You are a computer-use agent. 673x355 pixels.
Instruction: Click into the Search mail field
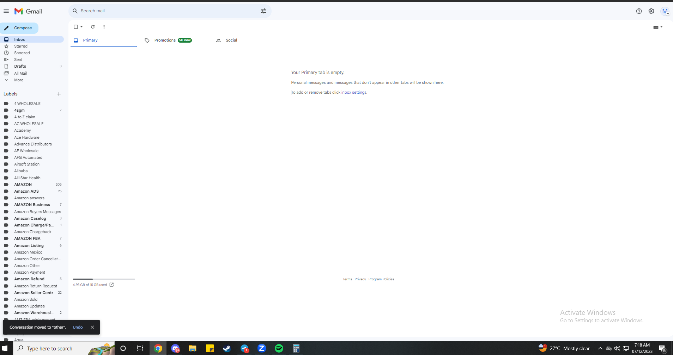point(169,11)
